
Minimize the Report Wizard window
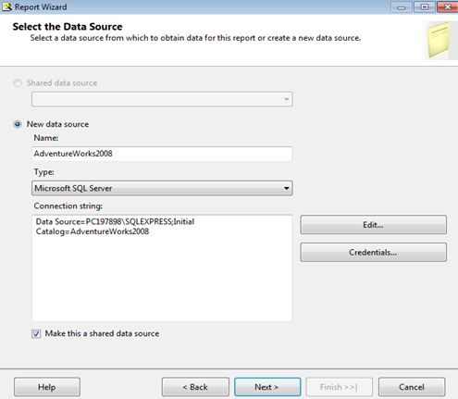pos(402,6)
